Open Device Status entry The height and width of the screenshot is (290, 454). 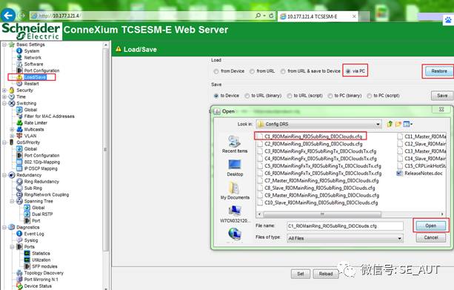point(38,286)
